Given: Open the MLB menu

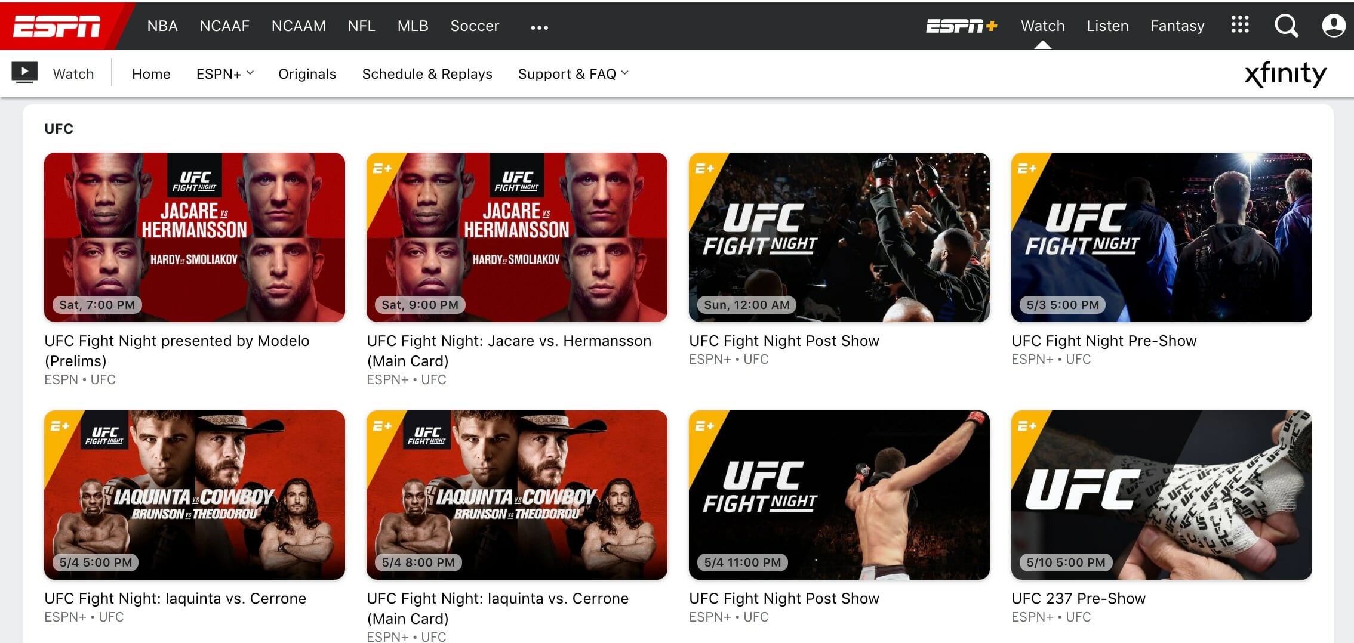Looking at the screenshot, I should (x=413, y=26).
